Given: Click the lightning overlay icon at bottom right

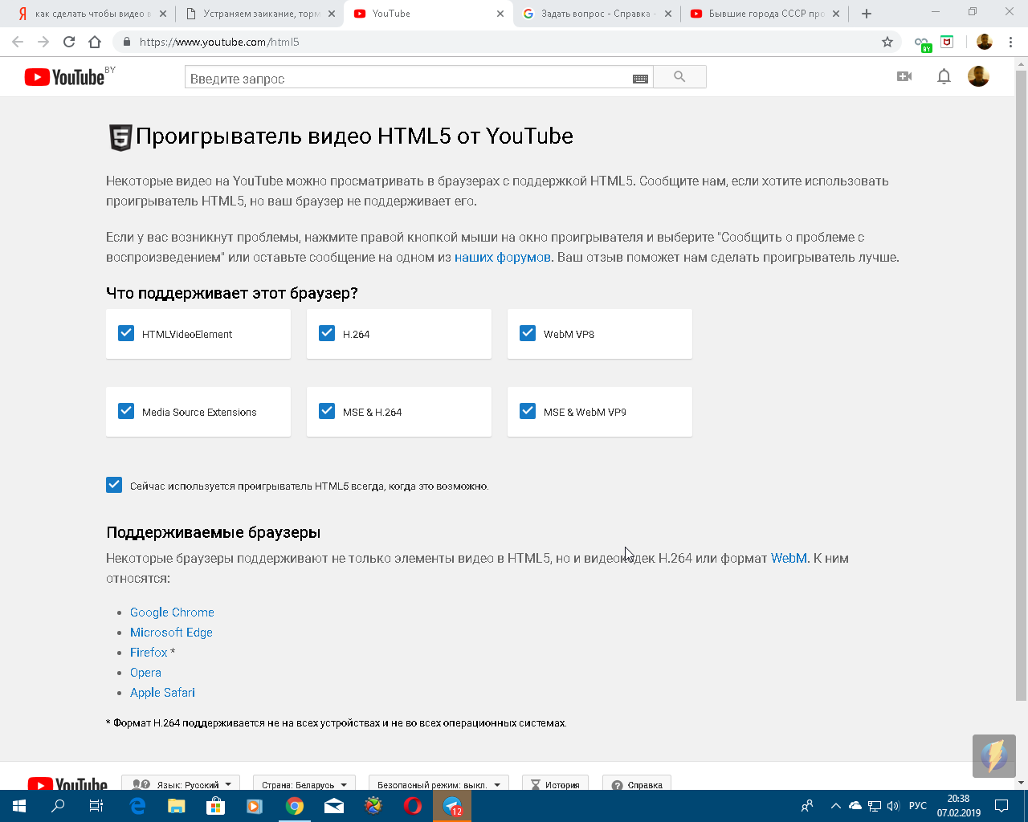Looking at the screenshot, I should (994, 755).
